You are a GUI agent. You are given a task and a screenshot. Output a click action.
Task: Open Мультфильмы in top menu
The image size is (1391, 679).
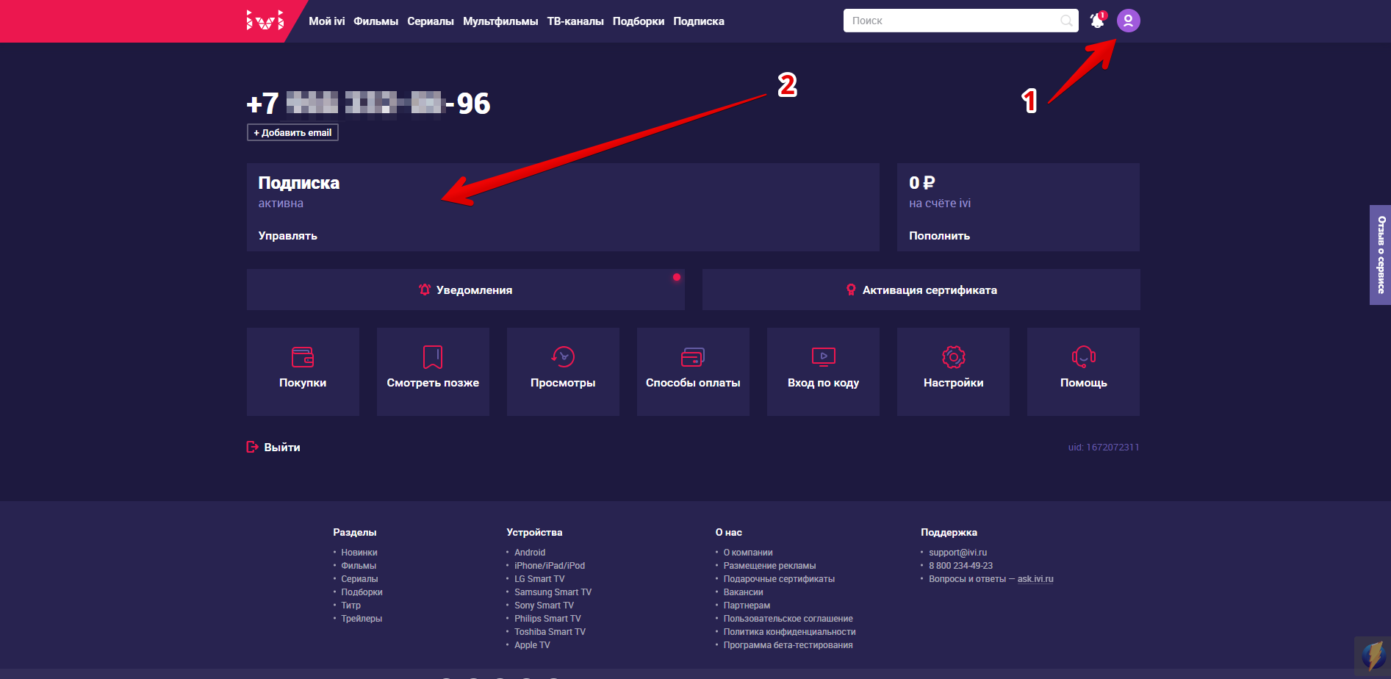coord(500,21)
